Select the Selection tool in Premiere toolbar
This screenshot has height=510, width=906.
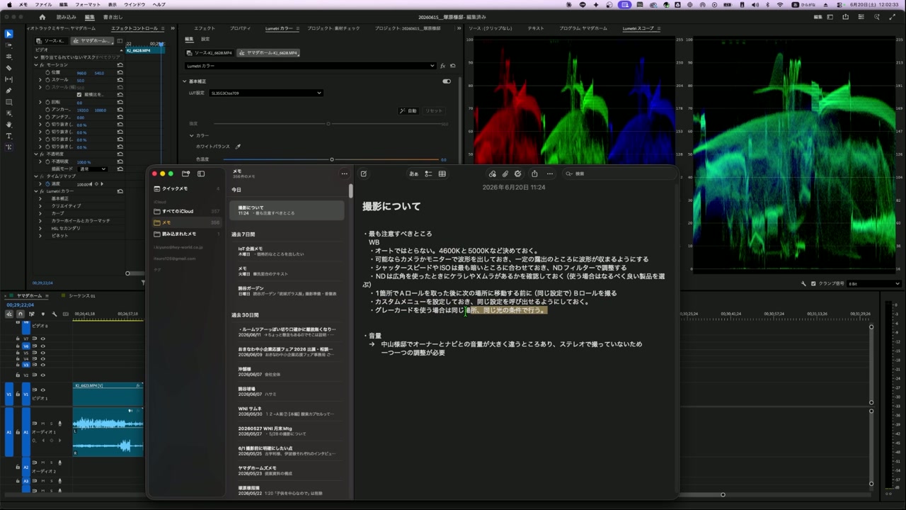tap(8, 34)
